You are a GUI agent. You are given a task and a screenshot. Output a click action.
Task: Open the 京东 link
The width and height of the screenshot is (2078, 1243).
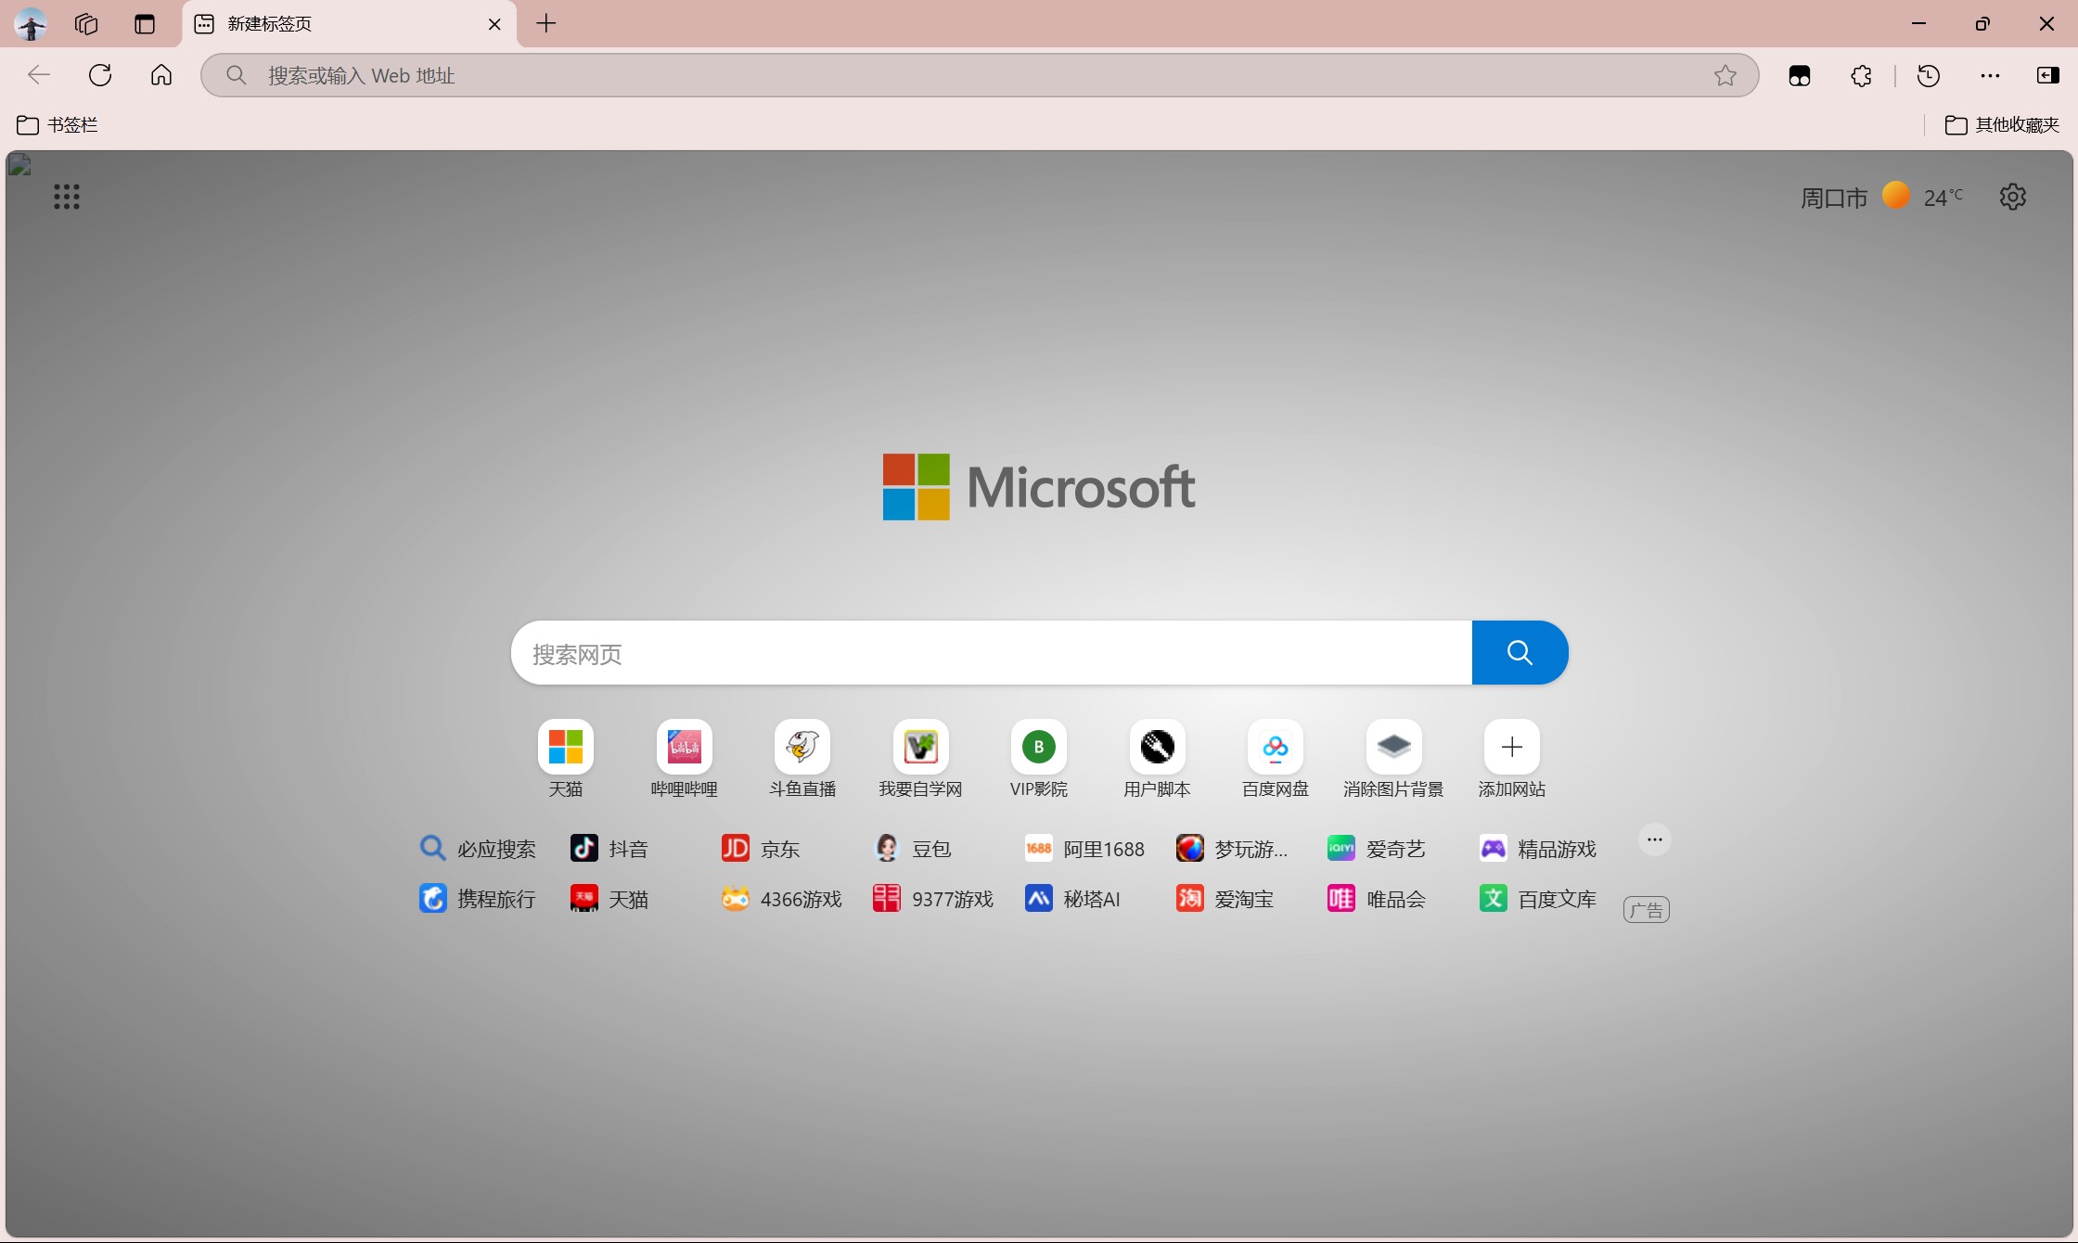[x=761, y=848]
